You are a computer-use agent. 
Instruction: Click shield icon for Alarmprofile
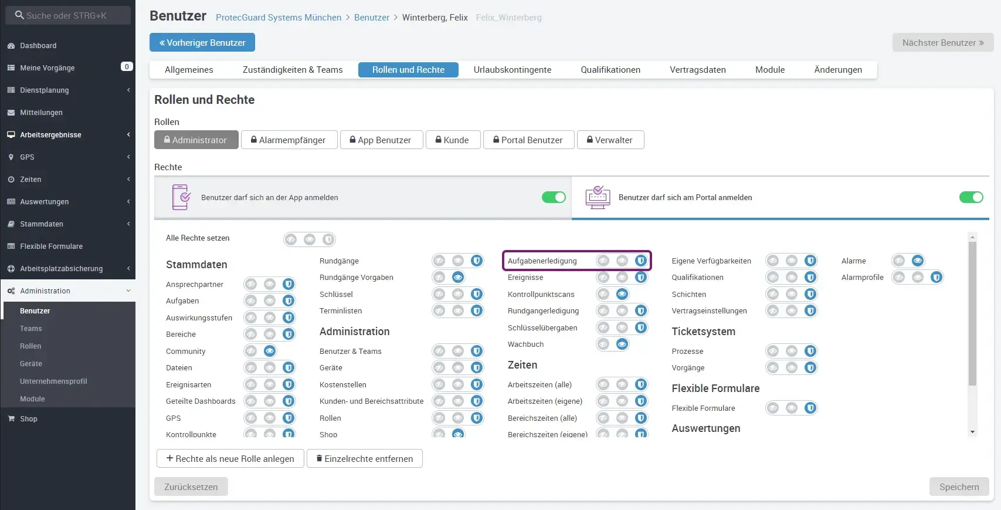click(936, 277)
